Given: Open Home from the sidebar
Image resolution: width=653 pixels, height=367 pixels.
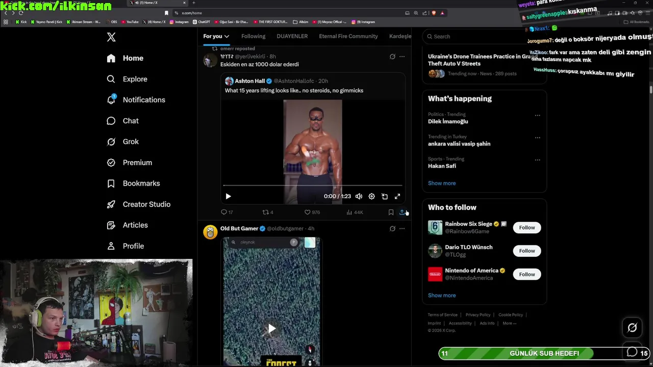Looking at the screenshot, I should click(x=125, y=58).
